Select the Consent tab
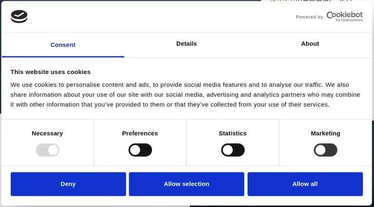This screenshot has height=207, width=374. (x=63, y=45)
